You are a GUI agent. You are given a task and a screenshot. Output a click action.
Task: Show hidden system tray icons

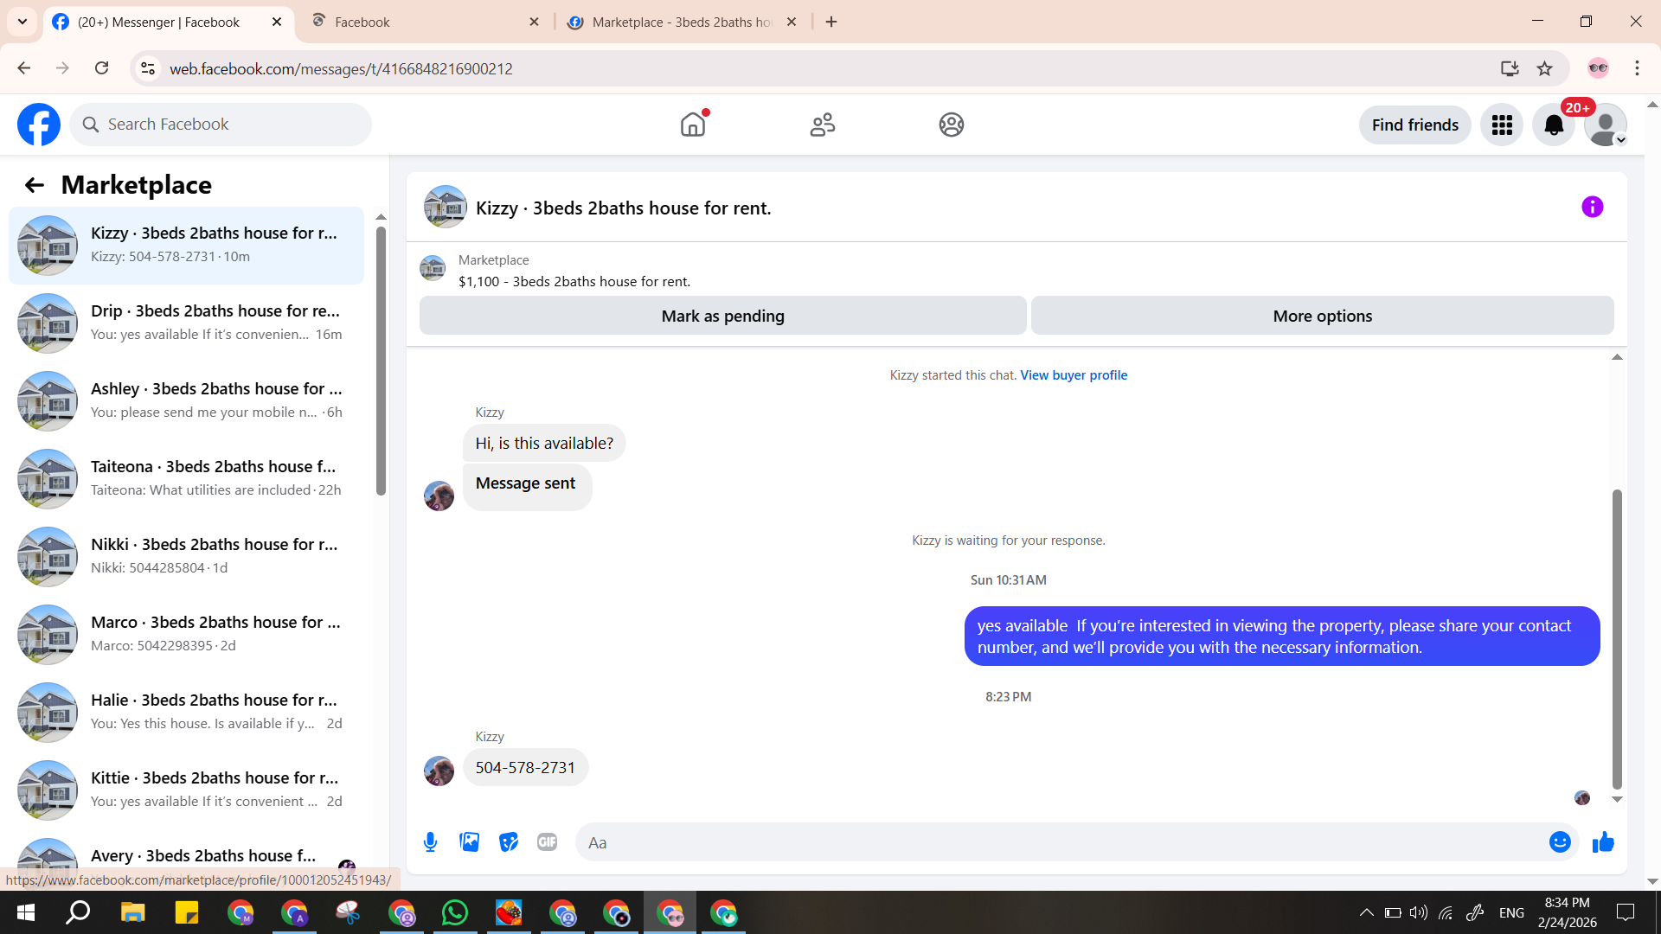[1366, 912]
